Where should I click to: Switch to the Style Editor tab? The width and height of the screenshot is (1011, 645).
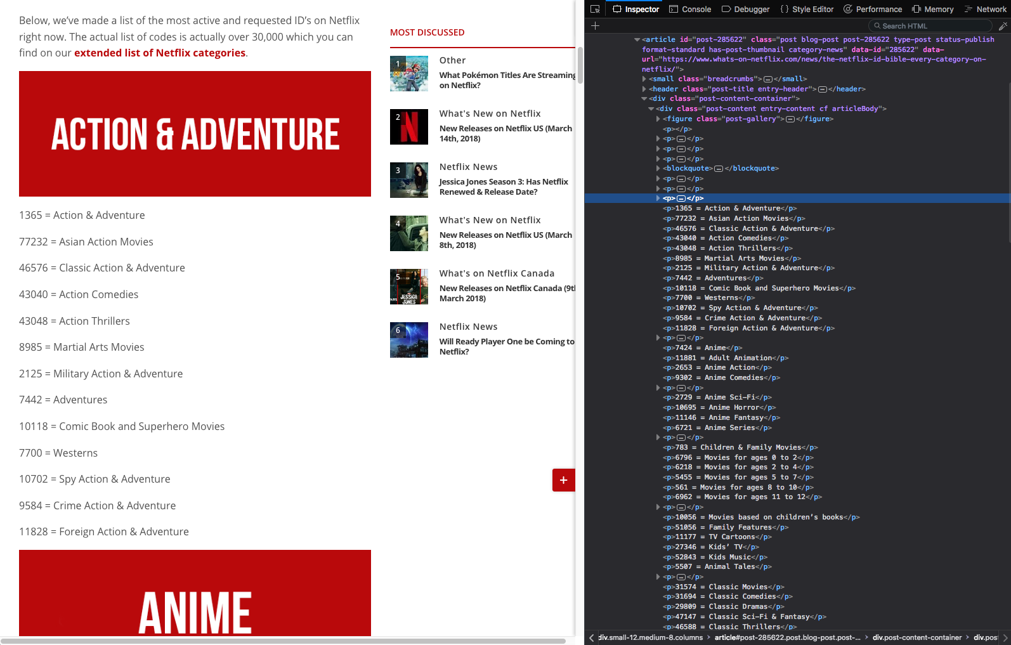pyautogui.click(x=807, y=9)
